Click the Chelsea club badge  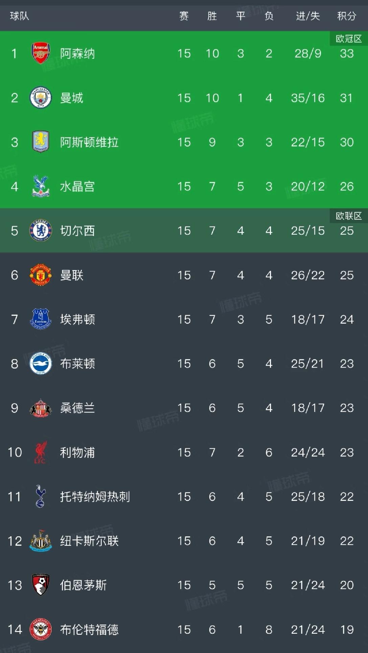41,231
